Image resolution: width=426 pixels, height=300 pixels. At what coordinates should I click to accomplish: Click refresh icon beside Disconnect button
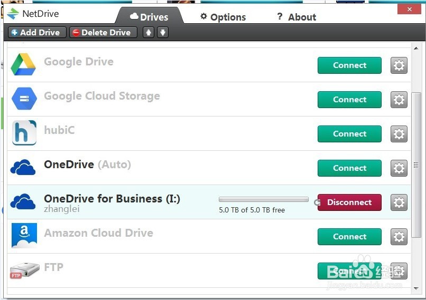pyautogui.click(x=317, y=202)
